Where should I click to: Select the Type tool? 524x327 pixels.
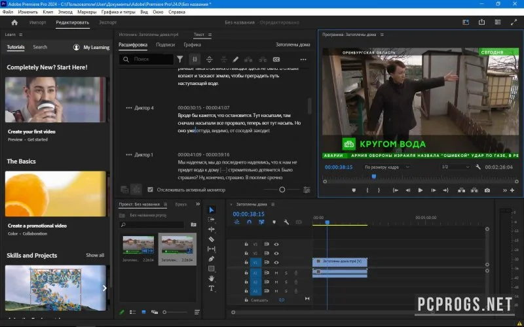tap(211, 288)
